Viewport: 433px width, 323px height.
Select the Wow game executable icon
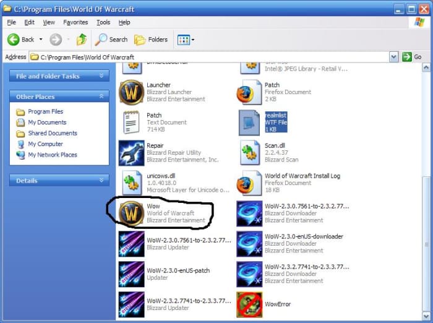(x=131, y=213)
